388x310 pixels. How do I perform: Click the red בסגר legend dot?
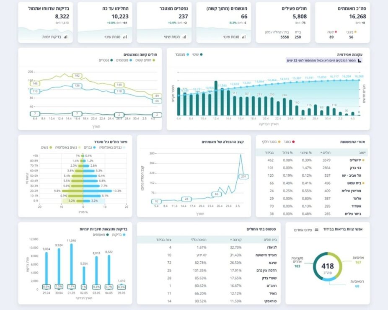click(293, 142)
